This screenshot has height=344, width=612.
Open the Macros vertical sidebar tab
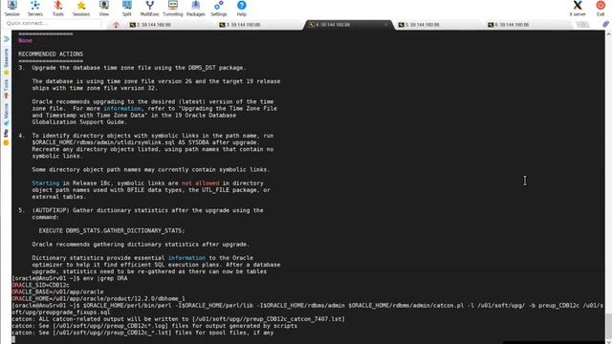click(6, 115)
